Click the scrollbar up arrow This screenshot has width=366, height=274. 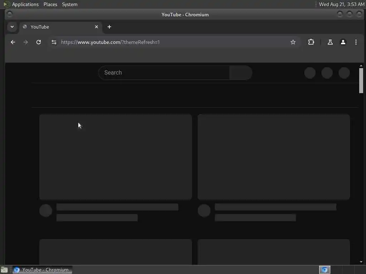(361, 66)
